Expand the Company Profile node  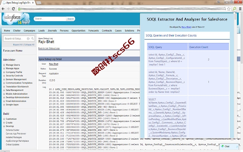[x=4, y=72]
